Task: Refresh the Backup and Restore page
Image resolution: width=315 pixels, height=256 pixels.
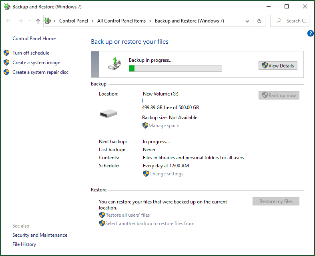Action: (259, 21)
